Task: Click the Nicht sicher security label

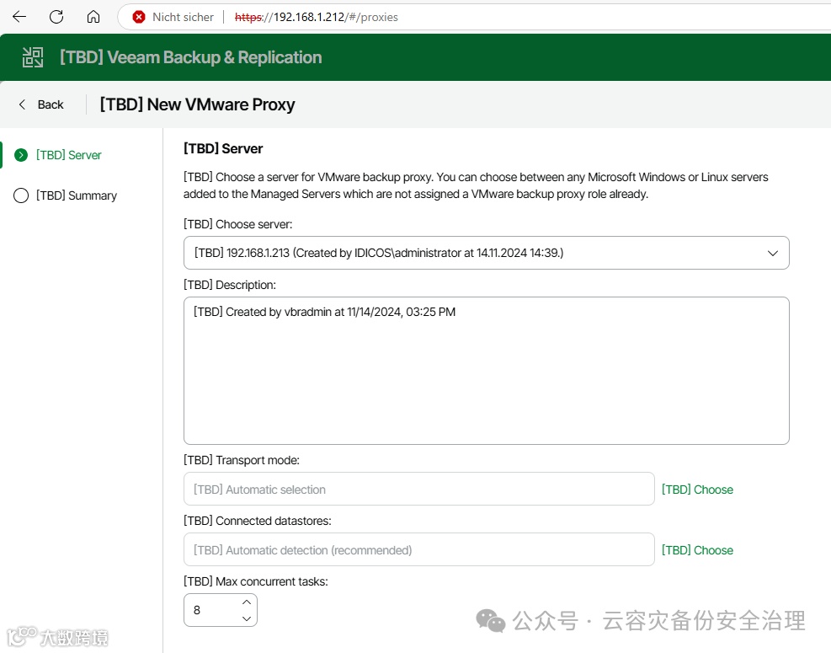Action: pos(183,17)
